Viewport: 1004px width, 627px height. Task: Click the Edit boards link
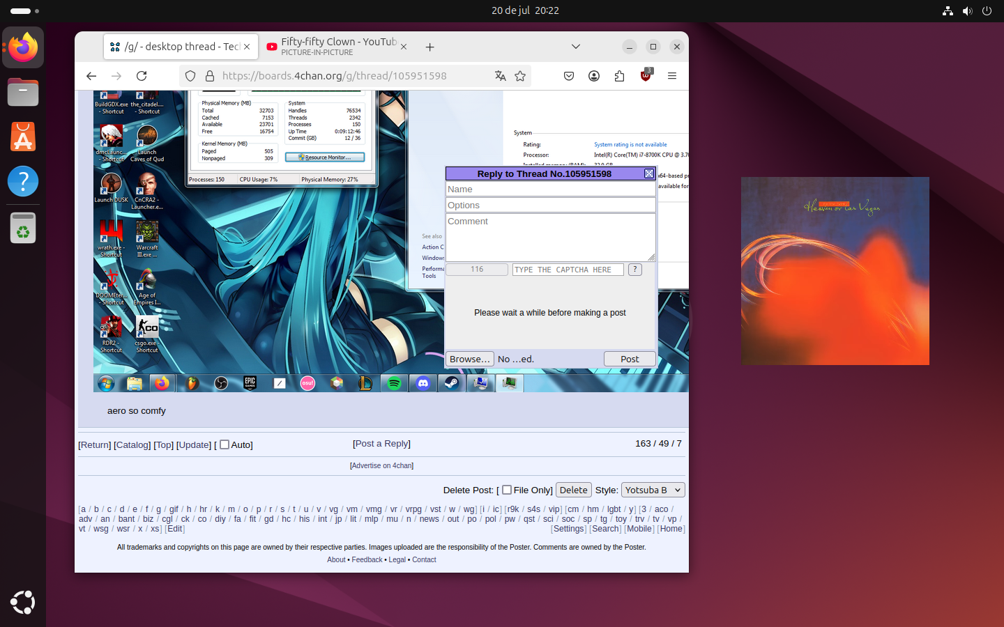click(x=175, y=529)
